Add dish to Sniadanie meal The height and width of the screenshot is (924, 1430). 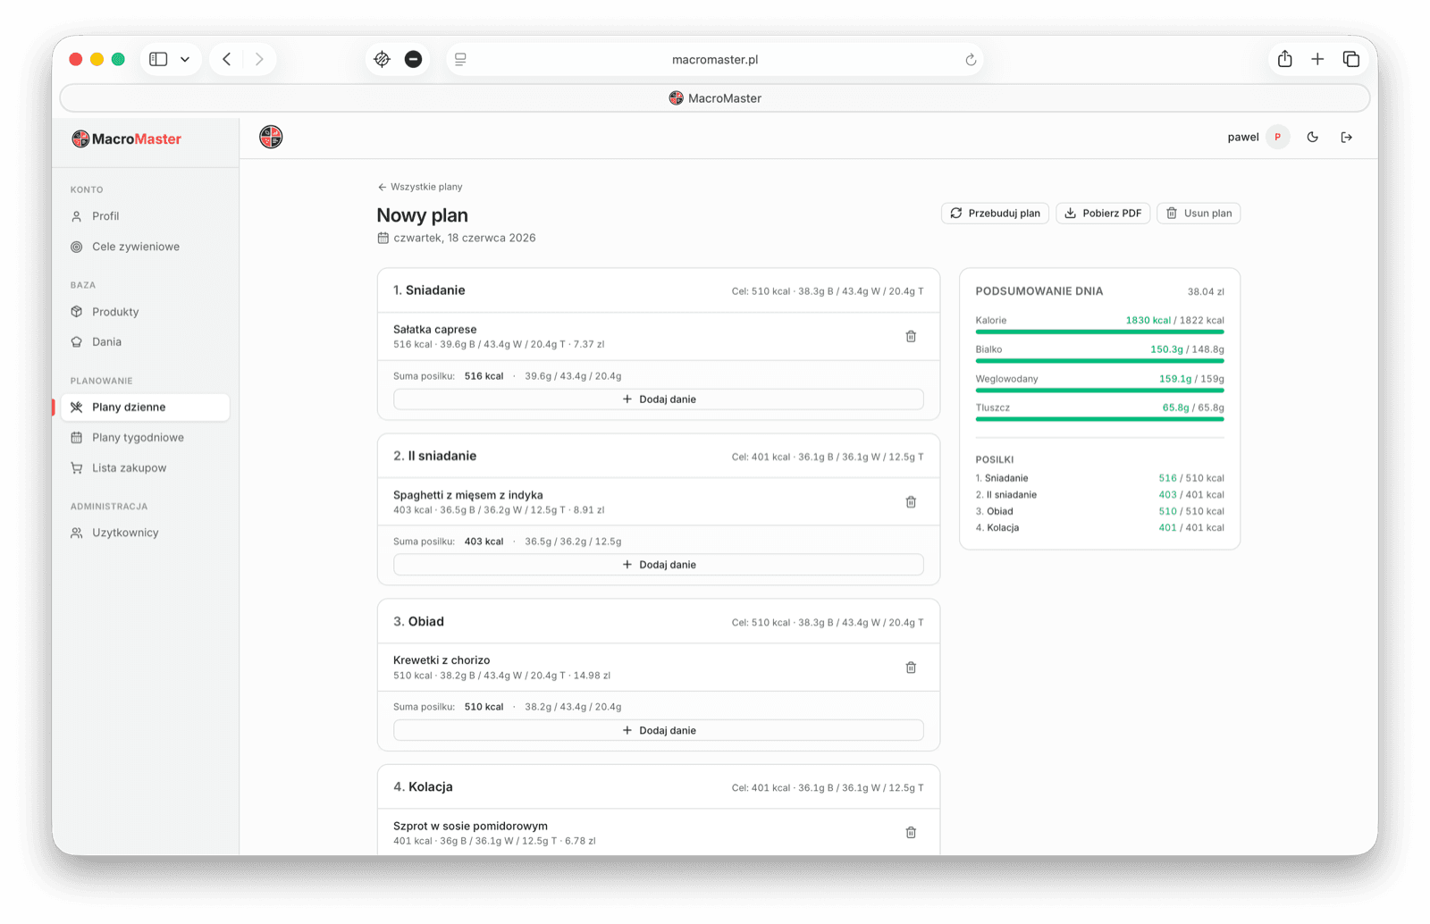pos(659,399)
